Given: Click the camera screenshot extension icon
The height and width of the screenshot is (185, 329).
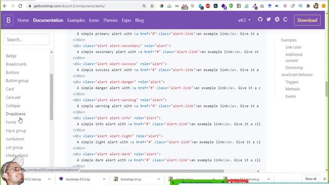Looking at the screenshot, I should [262, 6].
